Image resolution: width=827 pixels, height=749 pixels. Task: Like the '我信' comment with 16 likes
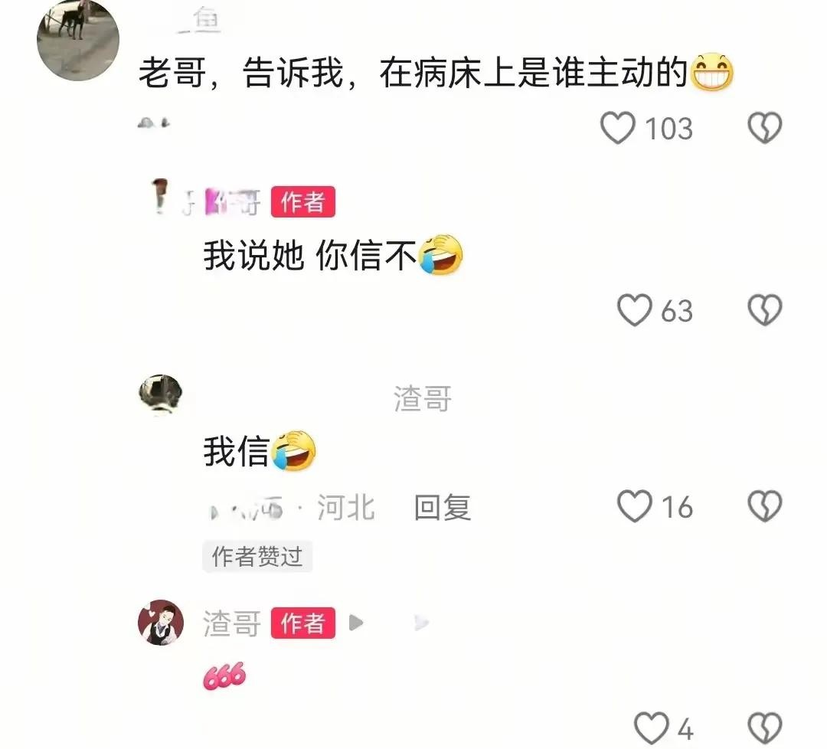tap(635, 506)
